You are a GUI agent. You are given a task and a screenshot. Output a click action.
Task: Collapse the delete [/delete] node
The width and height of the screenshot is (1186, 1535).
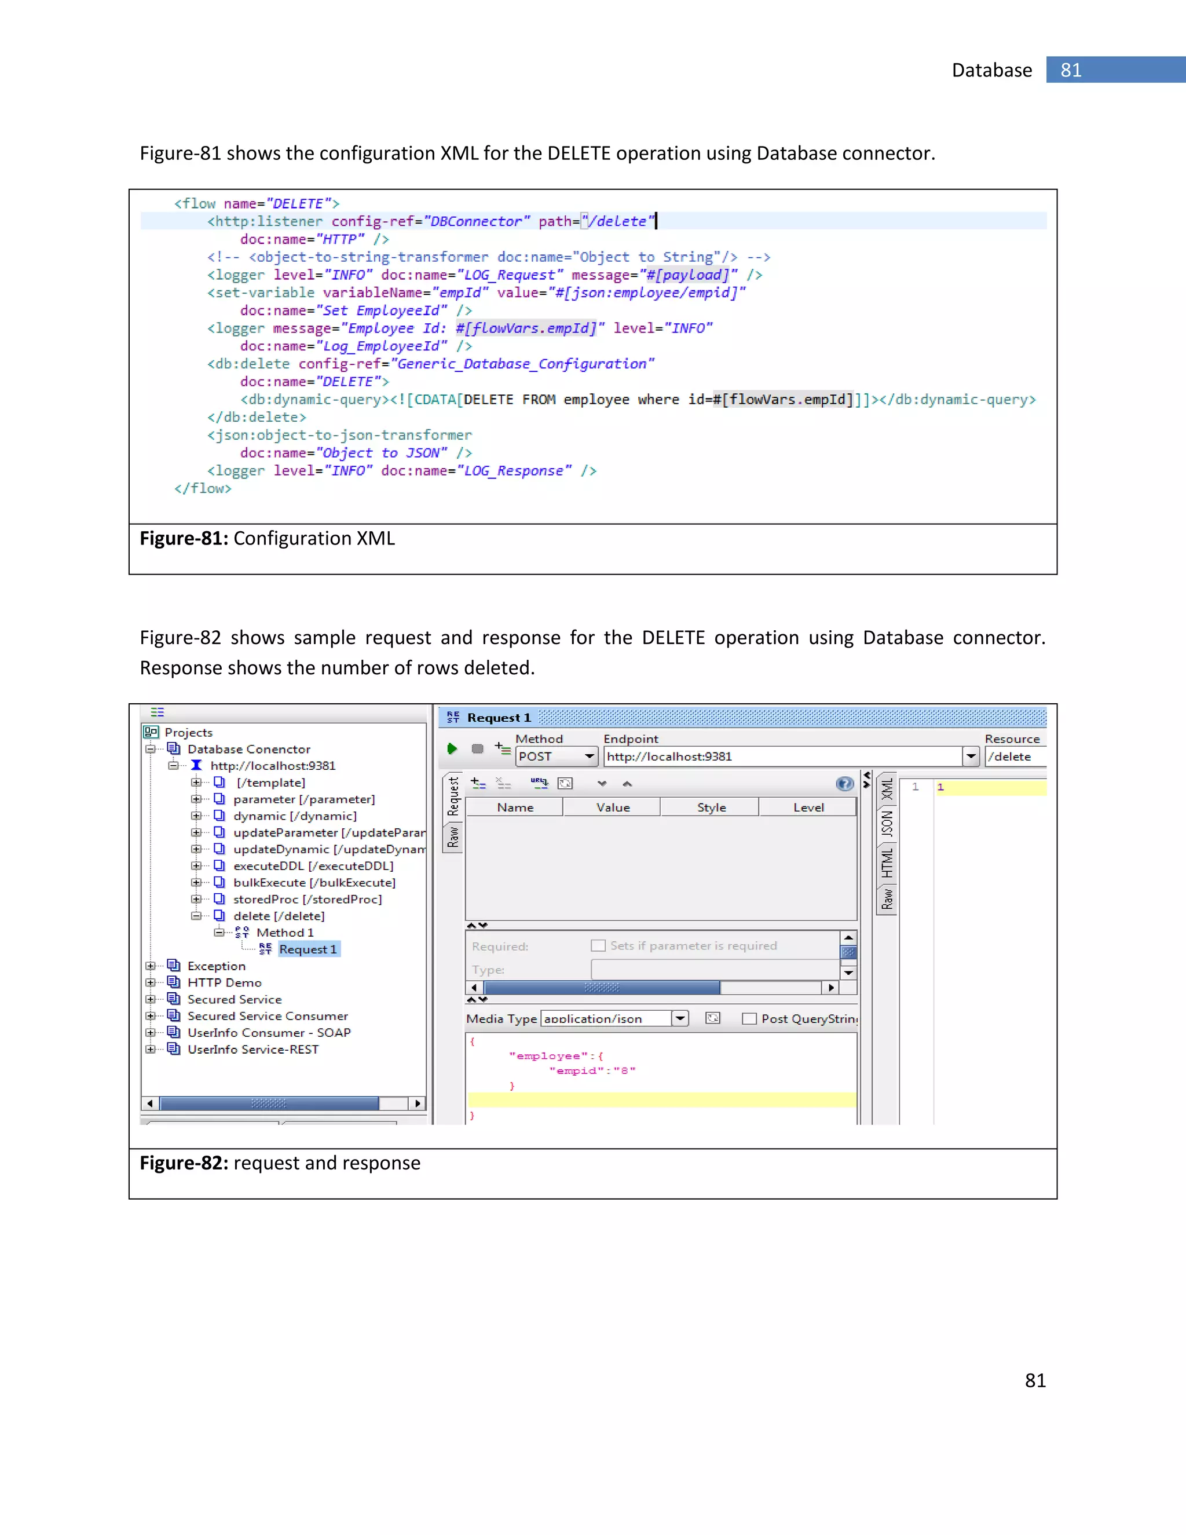coord(196,916)
